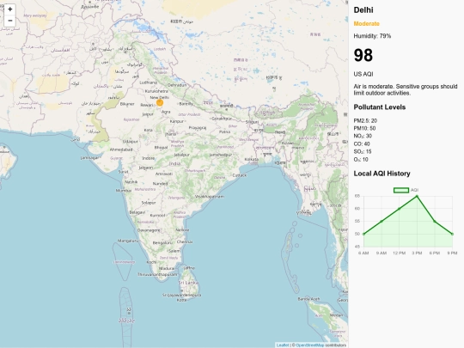This screenshot has width=464, height=348.
Task: Zoom in the map with plus button
Action: (9, 9)
